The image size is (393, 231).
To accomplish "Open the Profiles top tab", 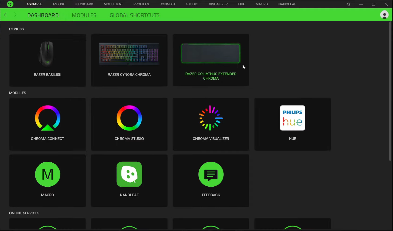I will pyautogui.click(x=141, y=4).
